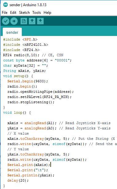Click the 'yAxis = analogRead(A0);' line
The image size is (117, 189).
tap(32, 128)
